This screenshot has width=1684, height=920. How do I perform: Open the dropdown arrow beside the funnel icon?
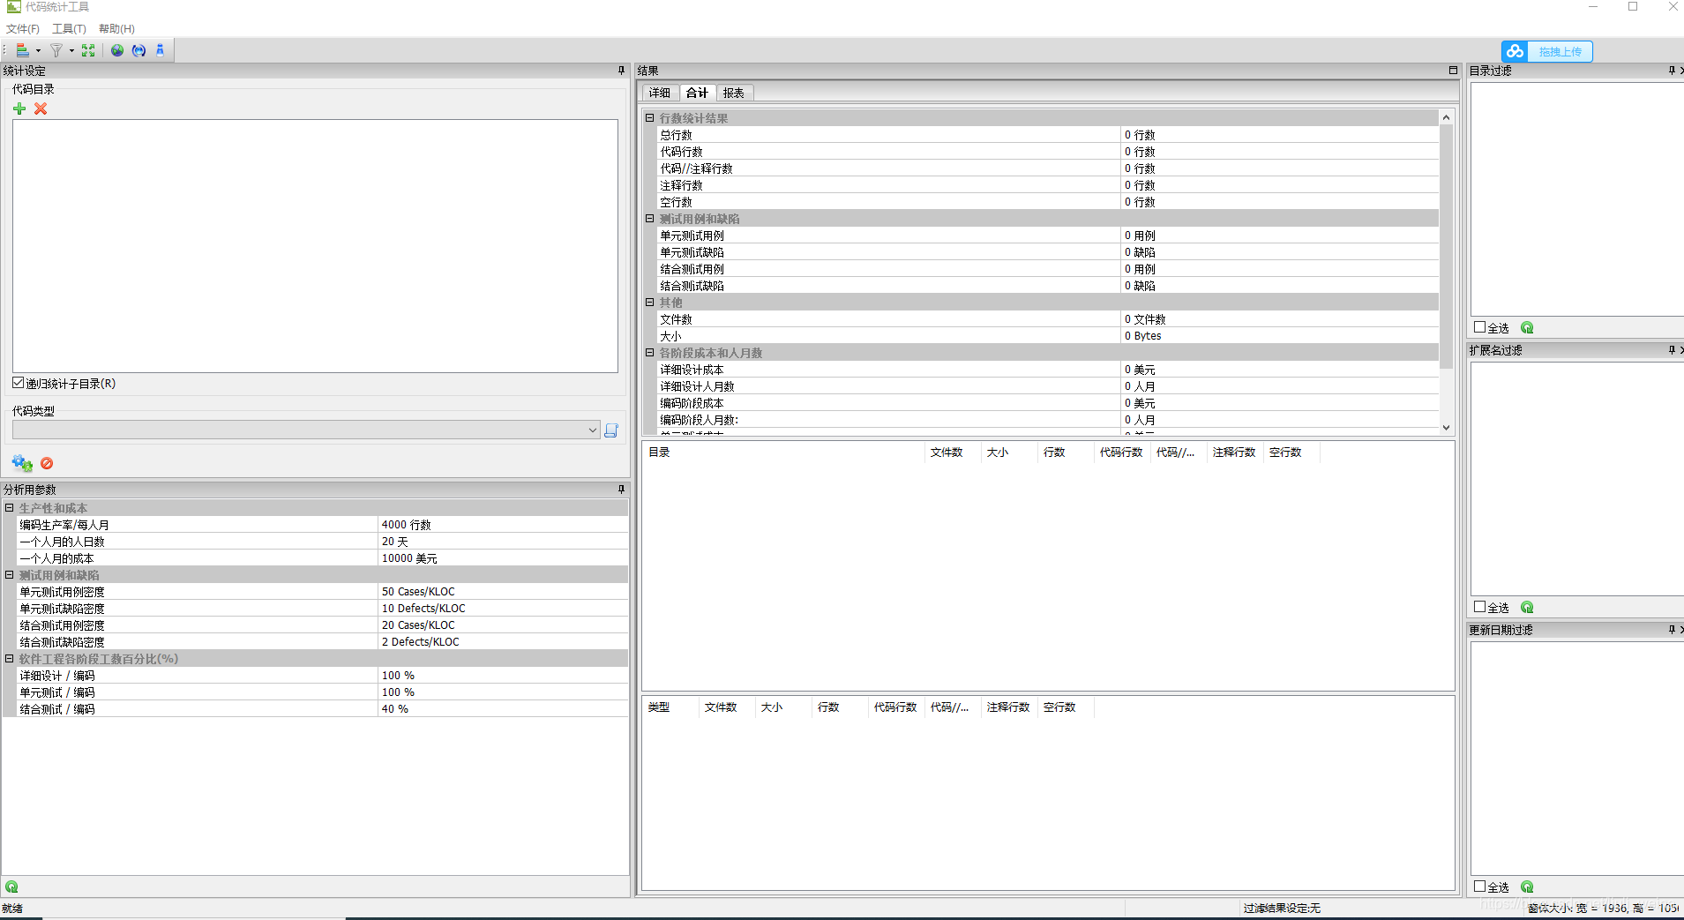(71, 51)
